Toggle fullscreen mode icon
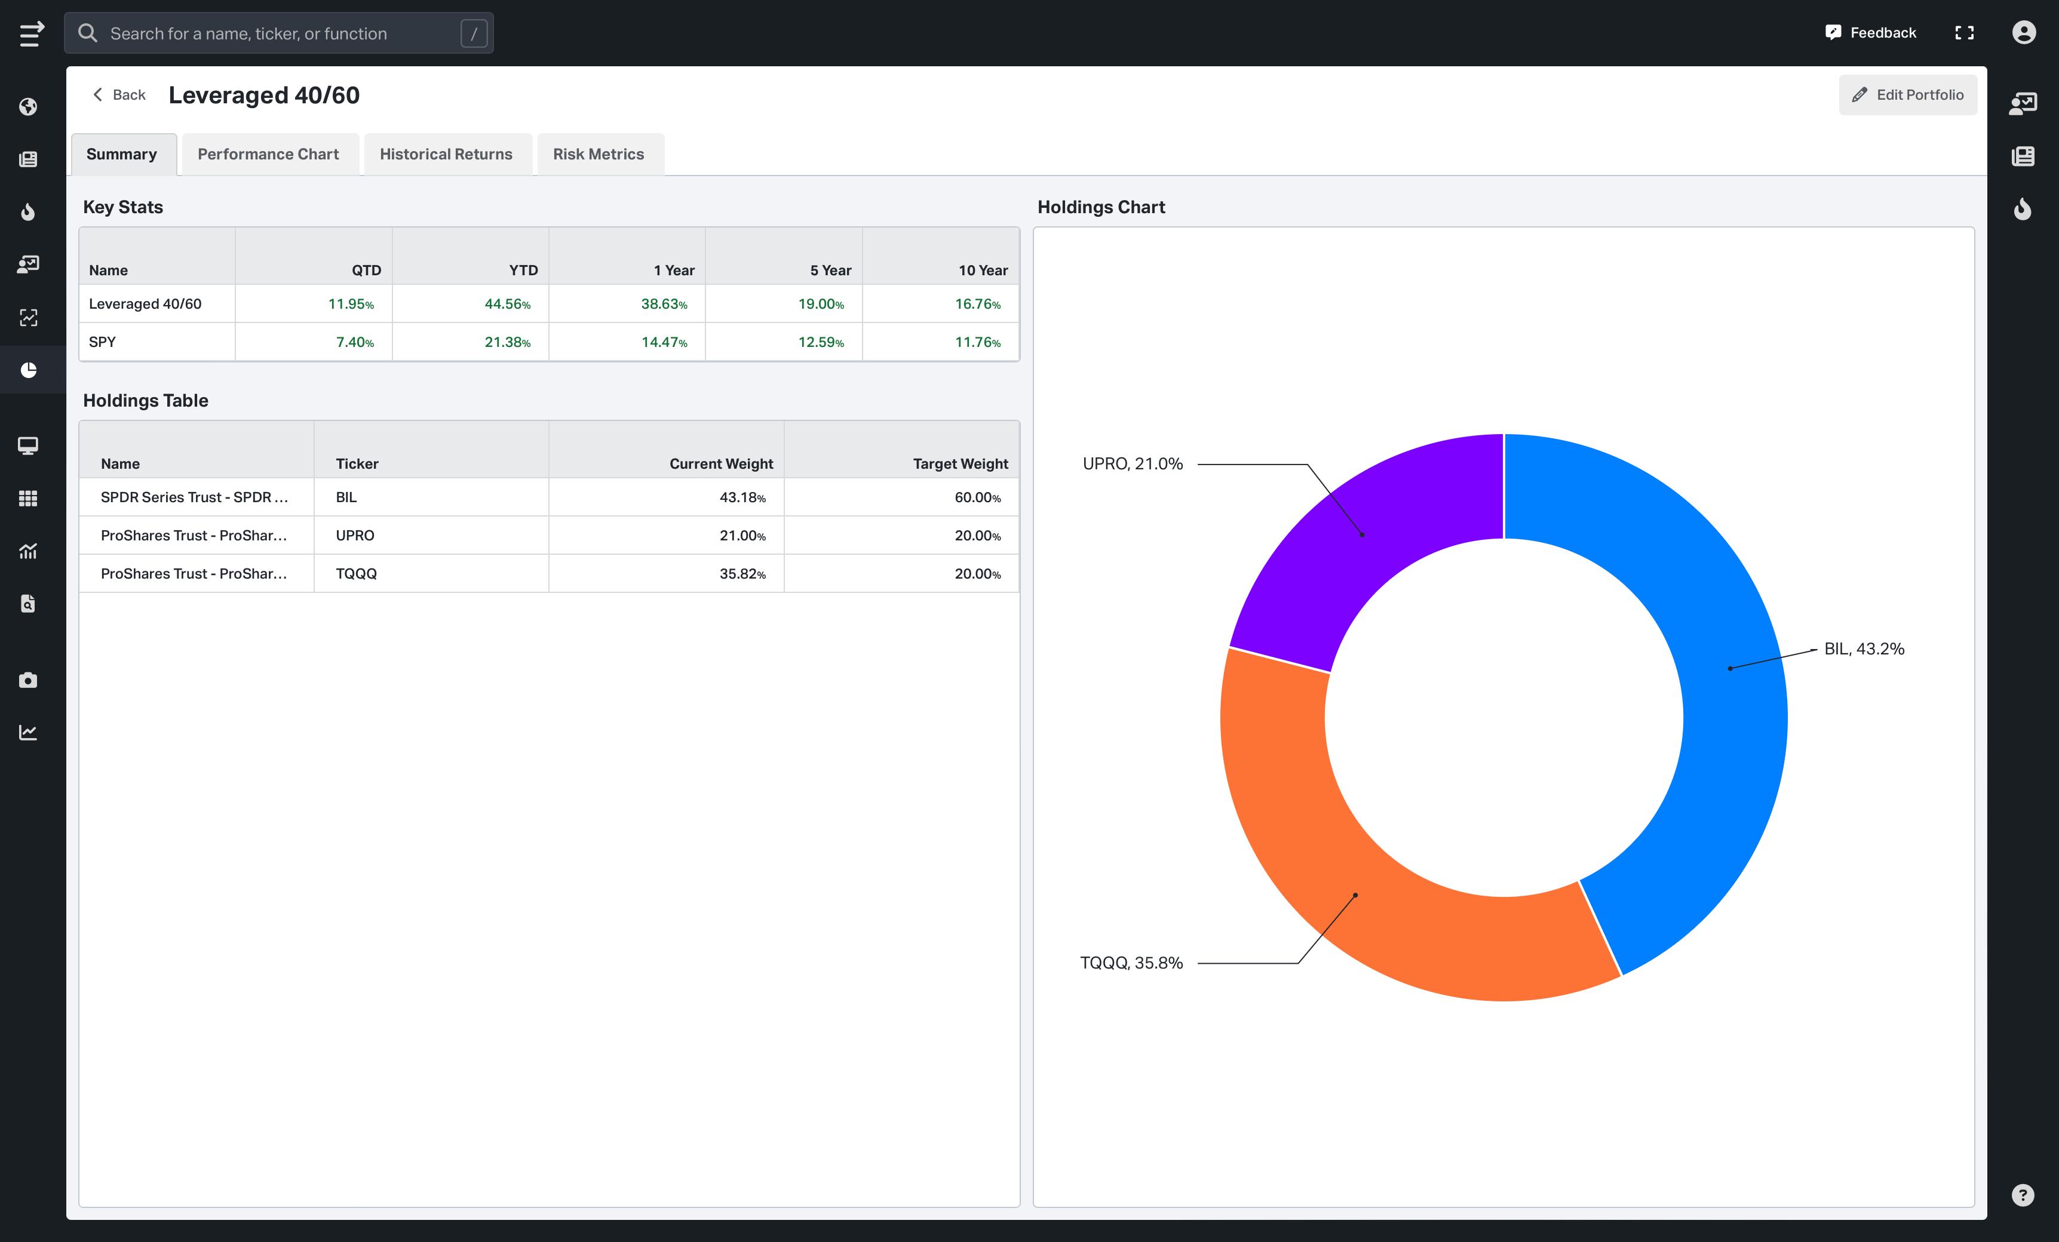The image size is (2059, 1242). (x=1965, y=33)
